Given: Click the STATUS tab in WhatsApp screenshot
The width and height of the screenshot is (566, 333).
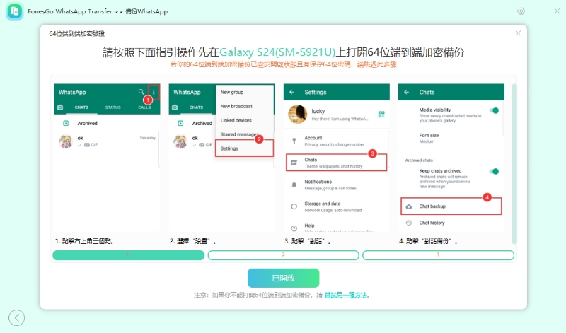Looking at the screenshot, I should click(113, 107).
